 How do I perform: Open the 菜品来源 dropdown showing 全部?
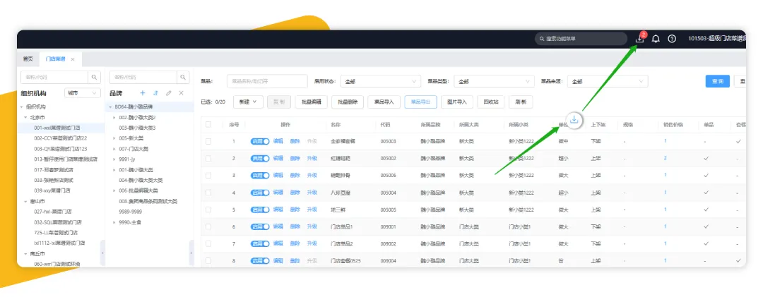[x=608, y=81]
